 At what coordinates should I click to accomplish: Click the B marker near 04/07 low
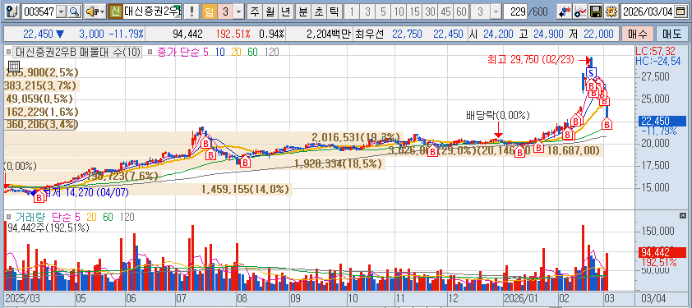click(x=39, y=197)
